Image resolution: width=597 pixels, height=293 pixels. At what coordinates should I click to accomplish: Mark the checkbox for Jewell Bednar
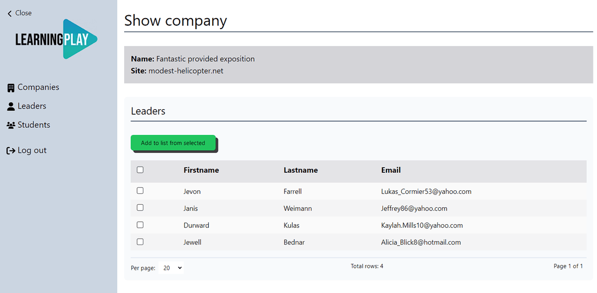click(x=140, y=242)
